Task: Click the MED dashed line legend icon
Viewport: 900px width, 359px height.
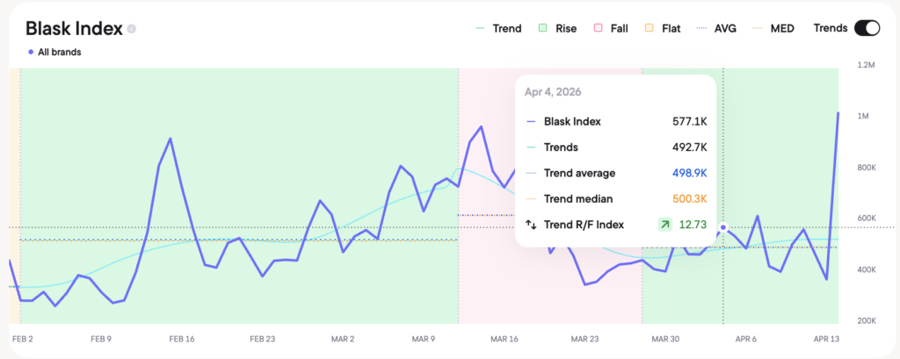Action: coord(758,28)
